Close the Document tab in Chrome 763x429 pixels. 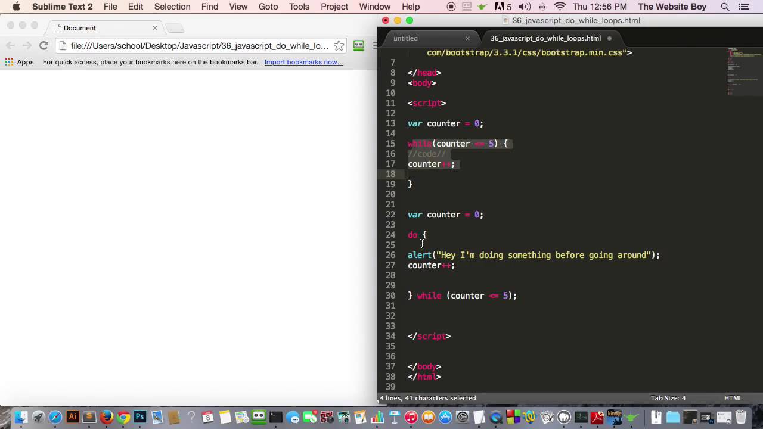pyautogui.click(x=155, y=28)
